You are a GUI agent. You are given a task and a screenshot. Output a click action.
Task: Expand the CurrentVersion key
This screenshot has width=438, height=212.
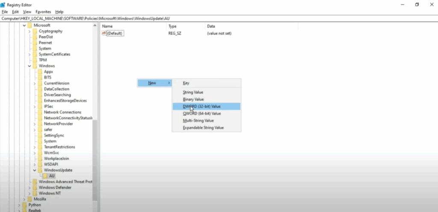[x=35, y=83]
